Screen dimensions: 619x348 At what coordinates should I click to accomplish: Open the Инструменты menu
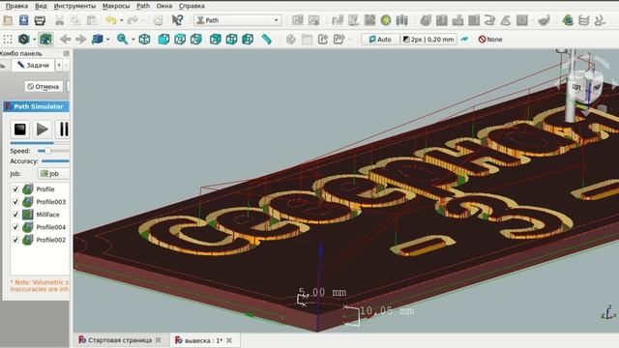coord(74,6)
